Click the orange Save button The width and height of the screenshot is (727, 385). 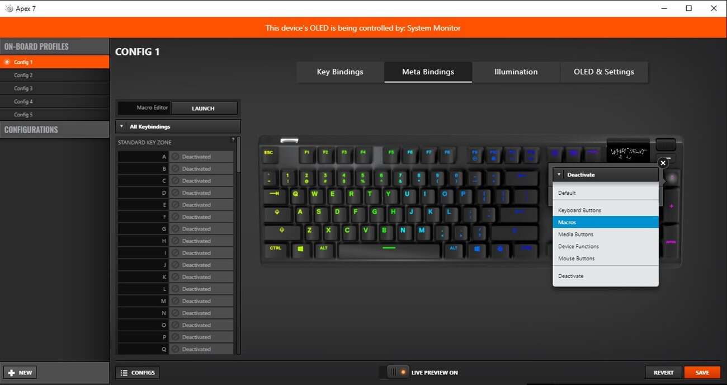pos(702,372)
